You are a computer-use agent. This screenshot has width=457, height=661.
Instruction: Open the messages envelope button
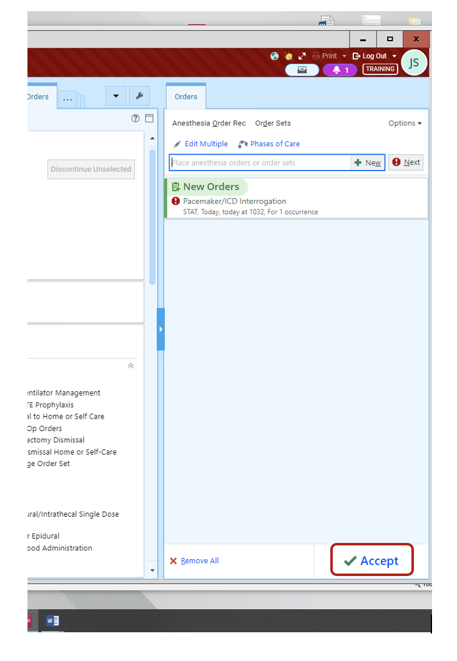(x=302, y=70)
